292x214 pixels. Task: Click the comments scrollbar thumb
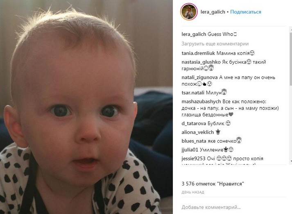point(291,58)
